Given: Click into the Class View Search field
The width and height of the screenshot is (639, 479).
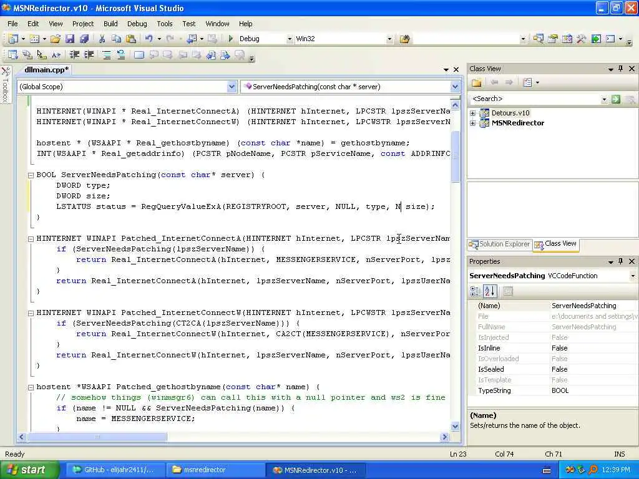Looking at the screenshot, I should pyautogui.click(x=535, y=99).
